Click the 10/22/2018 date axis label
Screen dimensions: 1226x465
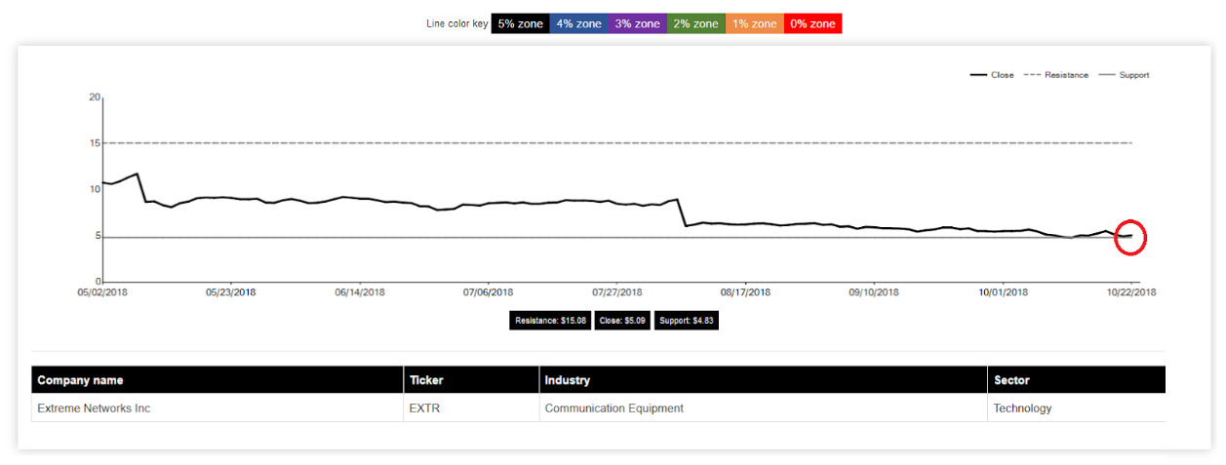[1129, 291]
